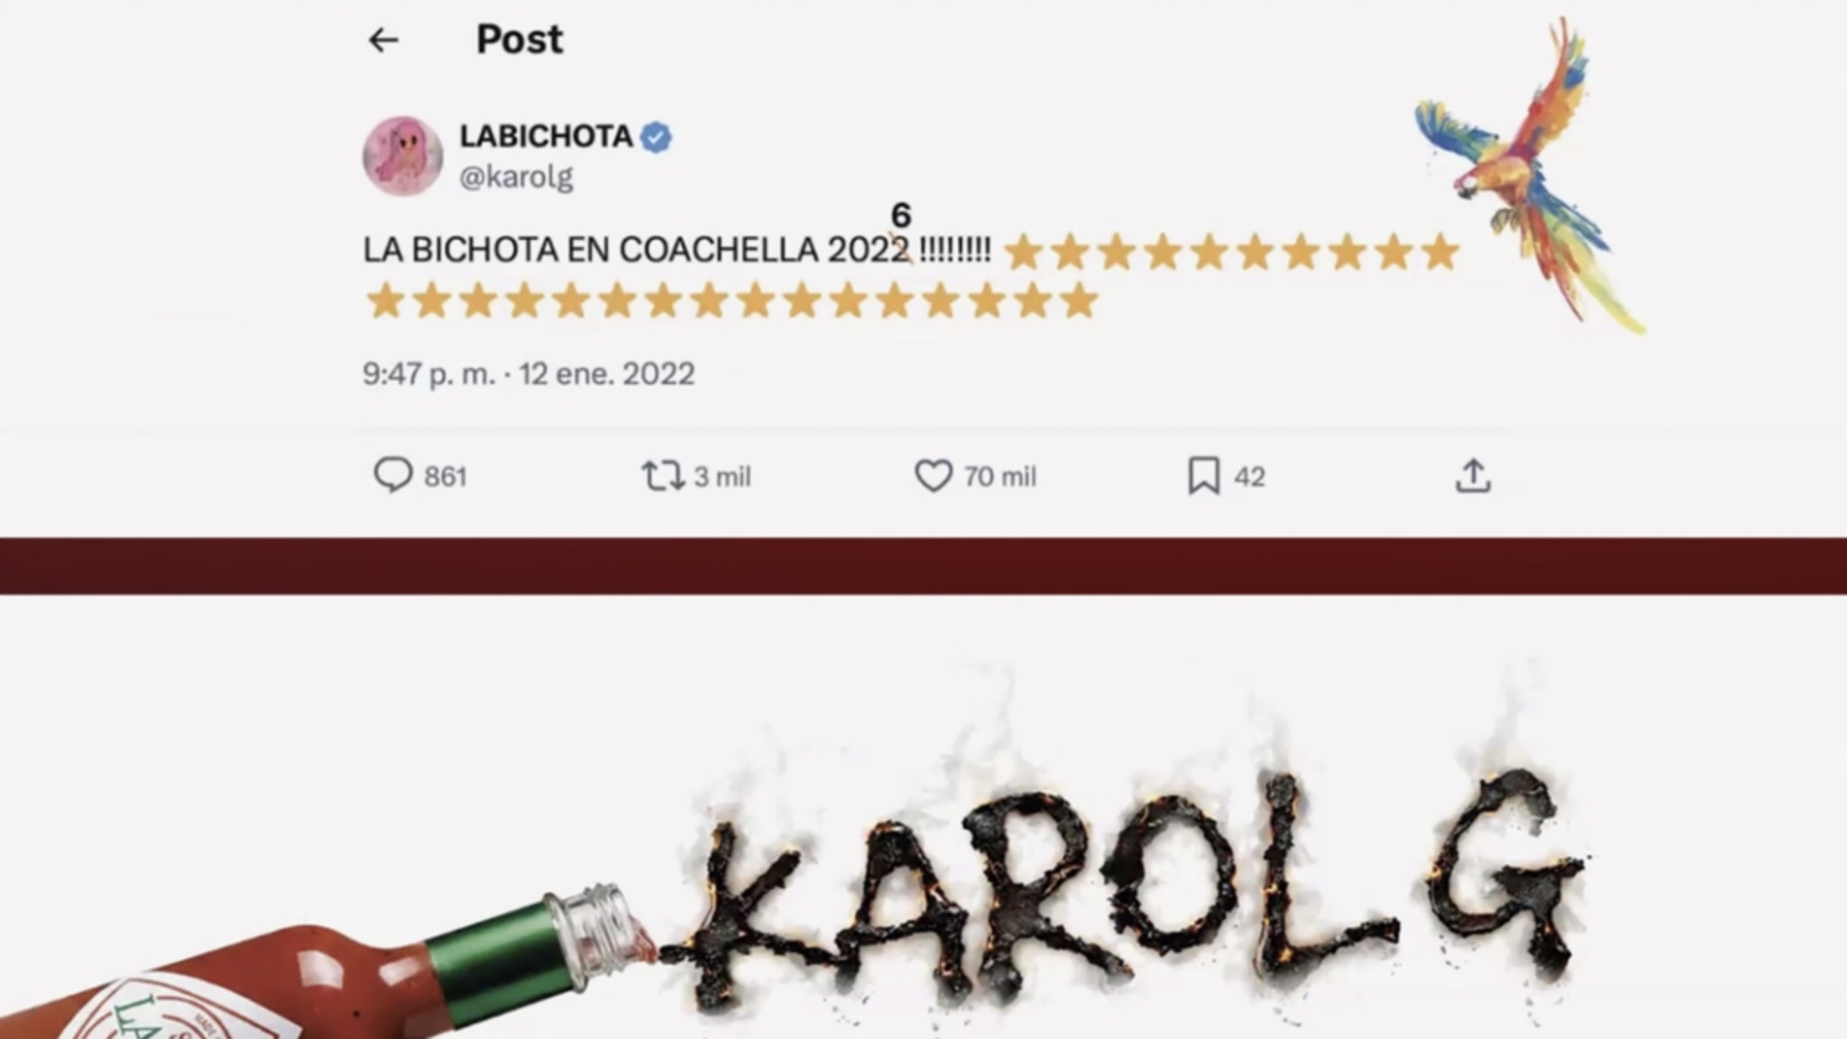This screenshot has width=1847, height=1039.
Task: Open LABICHOTA profile avatar
Action: click(x=402, y=155)
